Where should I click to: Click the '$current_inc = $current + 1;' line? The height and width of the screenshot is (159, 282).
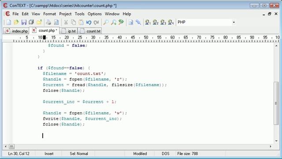[x=79, y=102]
